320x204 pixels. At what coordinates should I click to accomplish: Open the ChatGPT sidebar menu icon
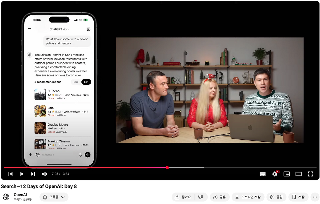(29, 29)
